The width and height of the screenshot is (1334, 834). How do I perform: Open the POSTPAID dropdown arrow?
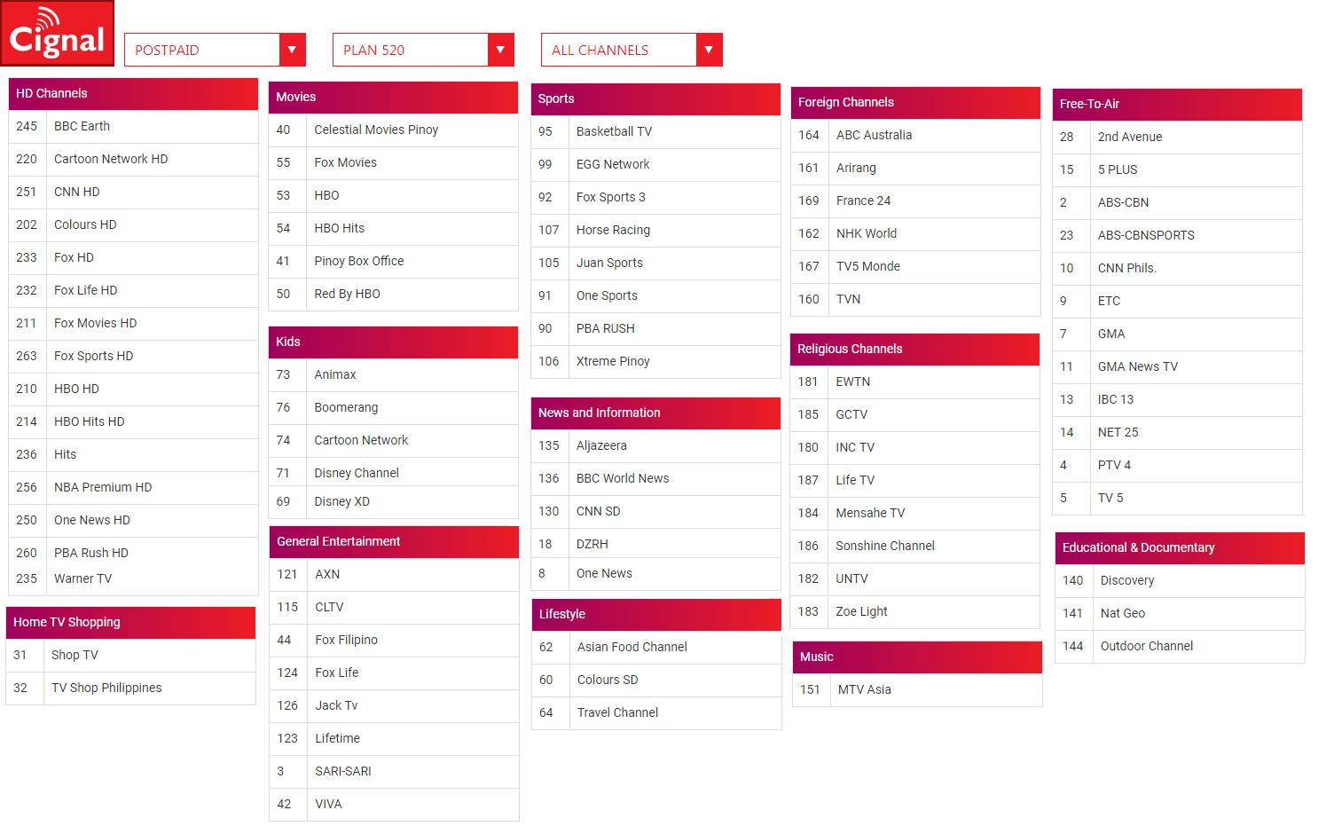(x=292, y=50)
